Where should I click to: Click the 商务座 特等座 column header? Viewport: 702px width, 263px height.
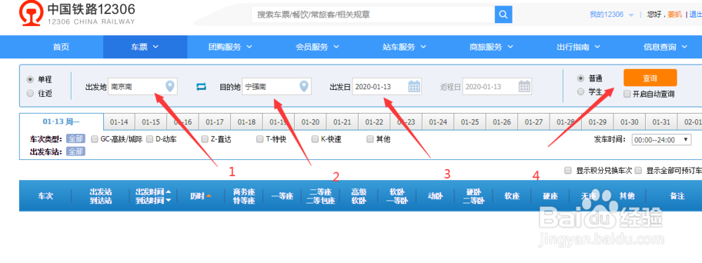tap(244, 196)
